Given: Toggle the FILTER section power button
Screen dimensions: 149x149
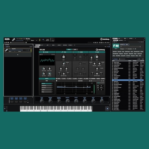Looking at the screenshot, I should 73,52.
